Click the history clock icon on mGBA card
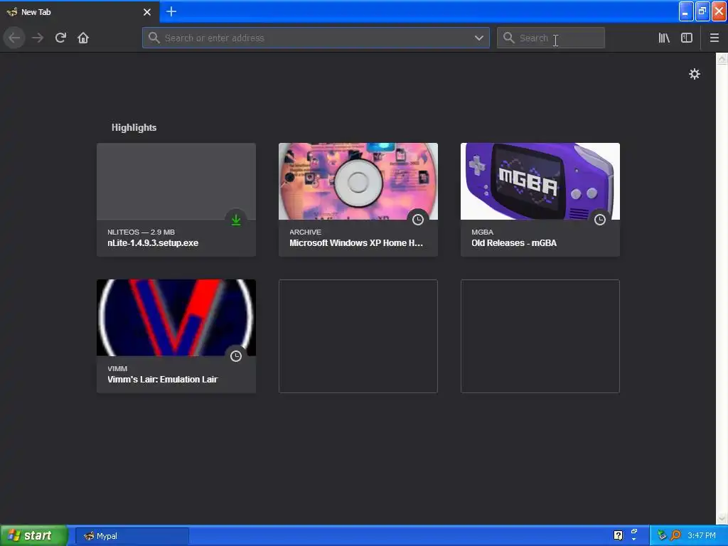 600,220
